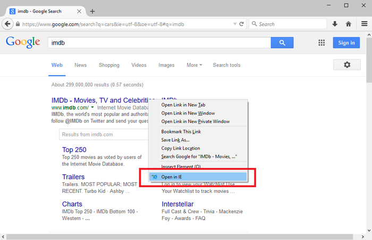Open the Top 250 link
Image resolution: width=372 pixels, height=240 pixels.
(74, 150)
